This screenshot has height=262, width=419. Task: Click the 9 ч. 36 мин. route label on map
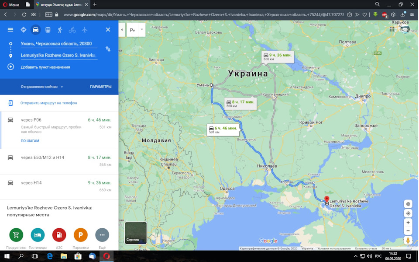coord(278,57)
